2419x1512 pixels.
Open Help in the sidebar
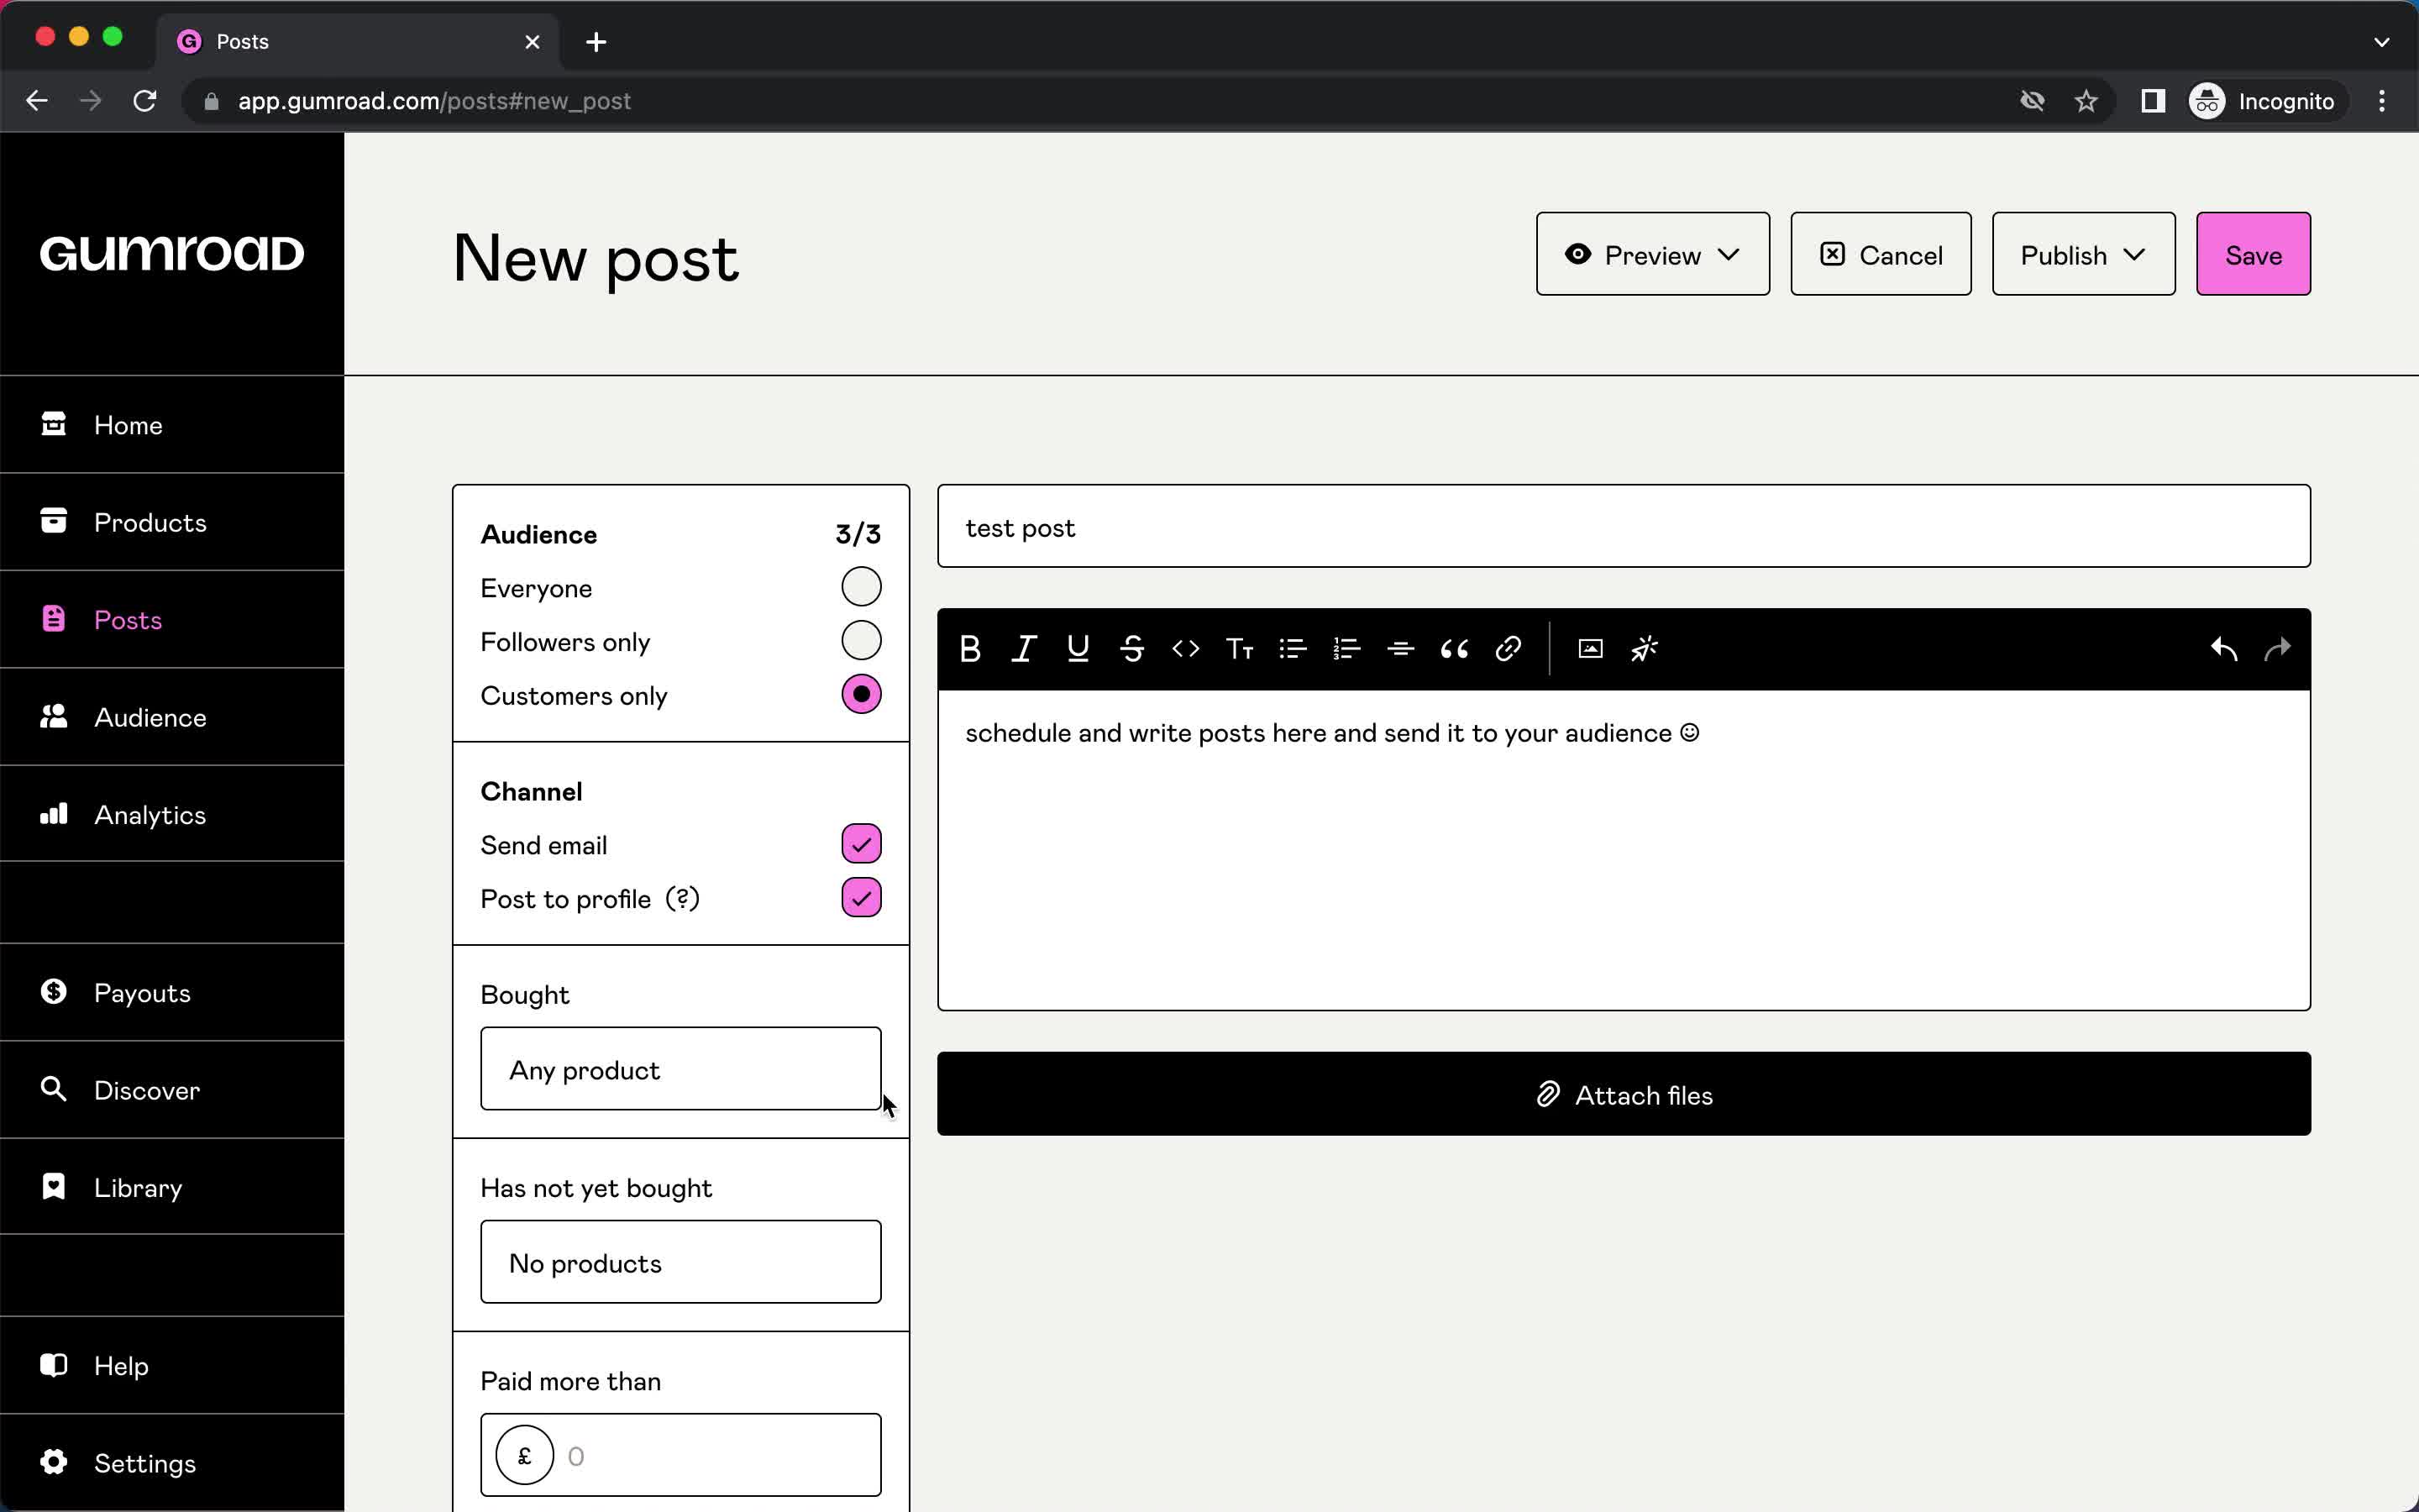click(x=172, y=1366)
